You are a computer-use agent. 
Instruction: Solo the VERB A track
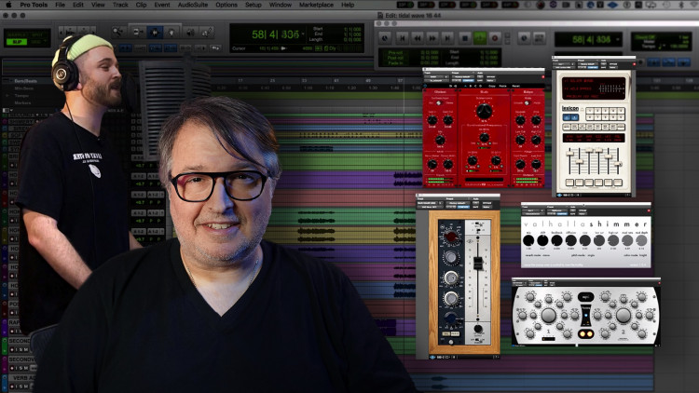pos(20,386)
